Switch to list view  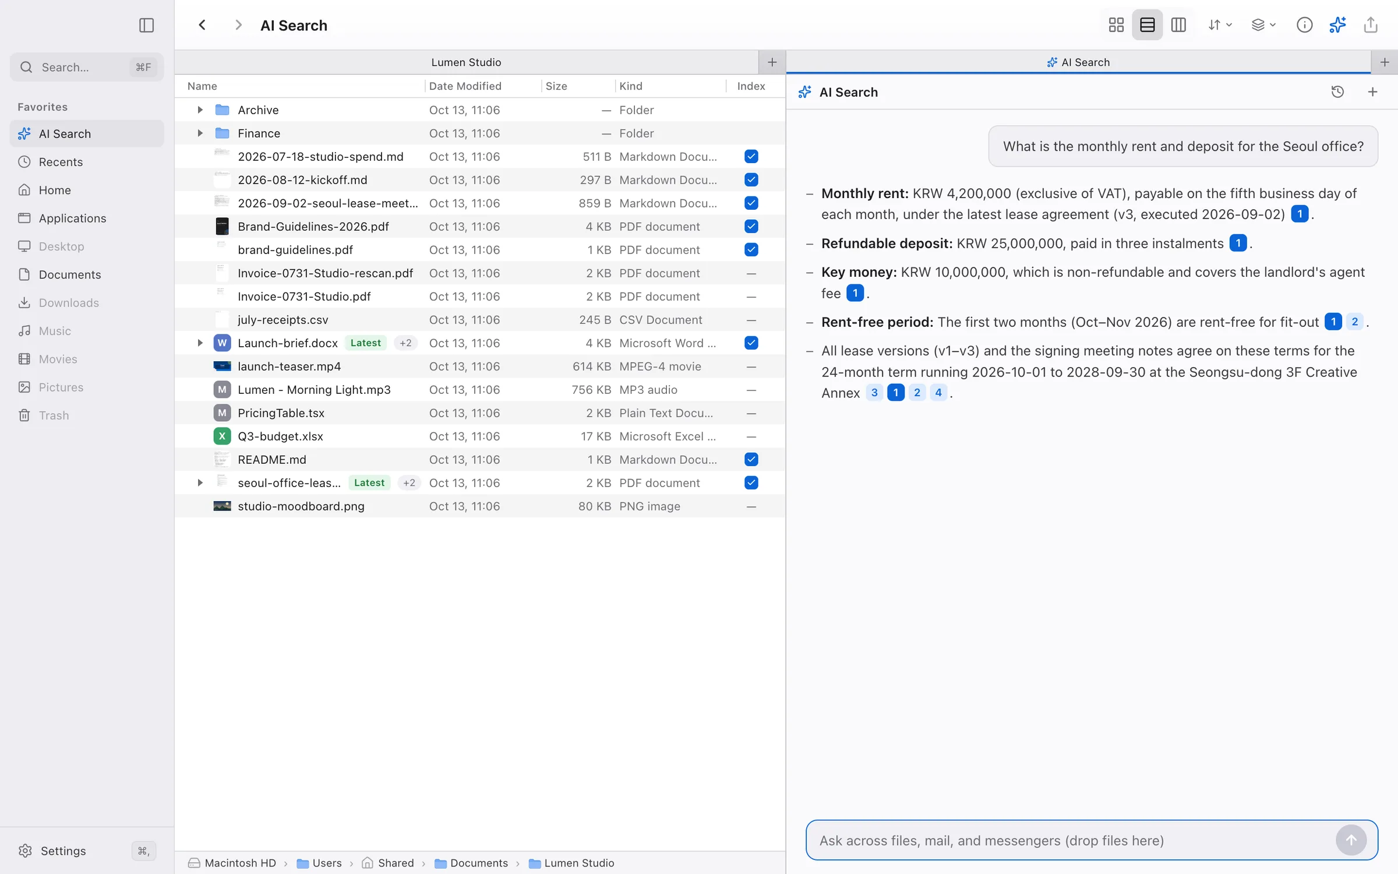pos(1147,25)
